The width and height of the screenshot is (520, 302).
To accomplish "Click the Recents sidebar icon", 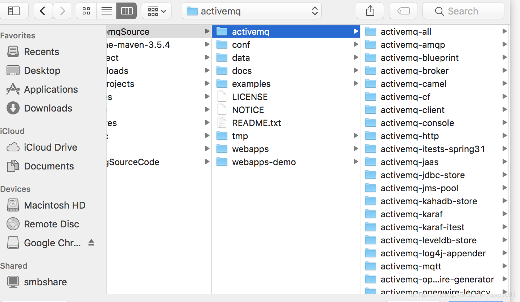I will (13, 52).
